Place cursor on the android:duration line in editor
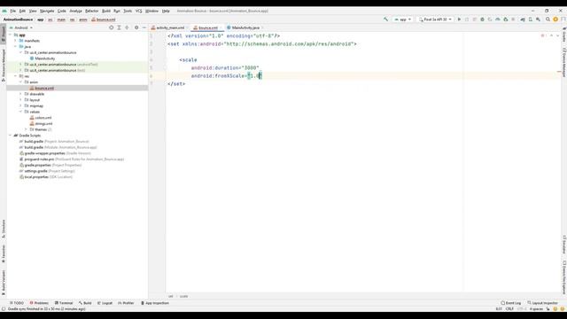Screen dimensions: 567x319 225,68
